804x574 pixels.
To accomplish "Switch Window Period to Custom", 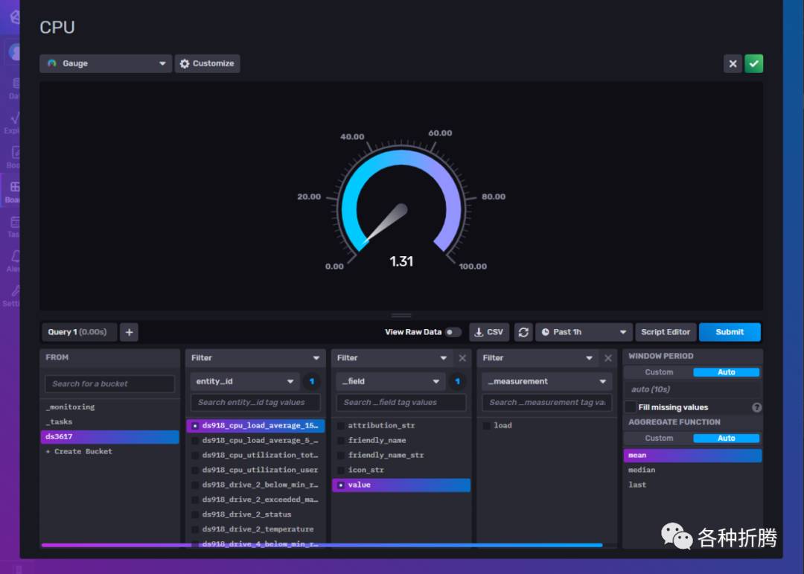I will 659,372.
